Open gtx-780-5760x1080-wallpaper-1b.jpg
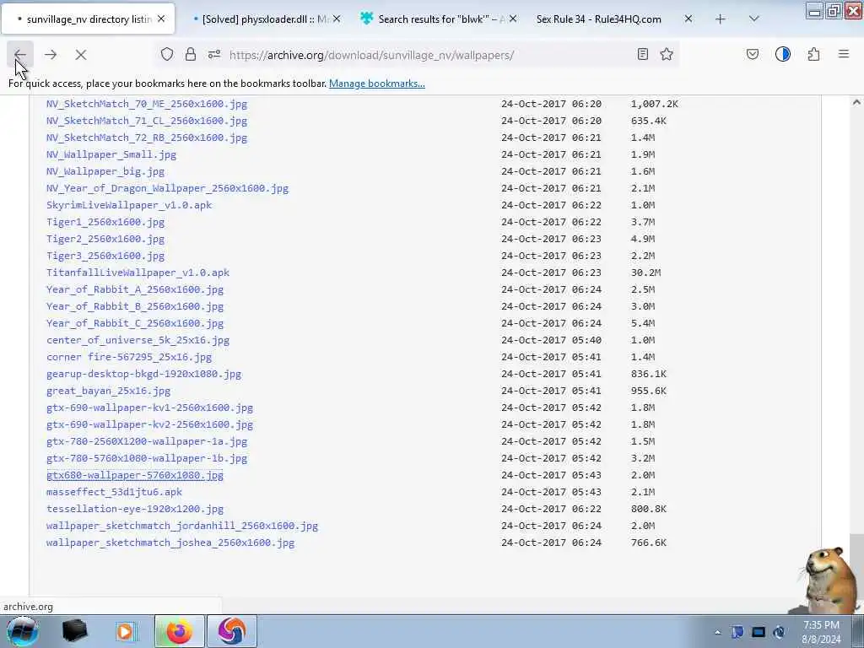Viewport: 864px width, 648px height. pos(147,458)
